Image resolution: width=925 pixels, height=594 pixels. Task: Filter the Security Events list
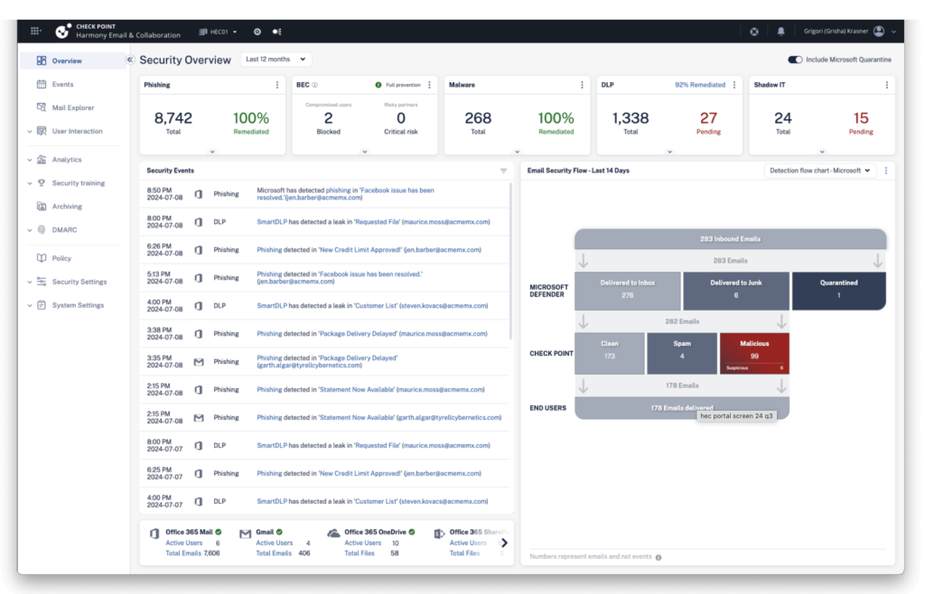coord(503,171)
